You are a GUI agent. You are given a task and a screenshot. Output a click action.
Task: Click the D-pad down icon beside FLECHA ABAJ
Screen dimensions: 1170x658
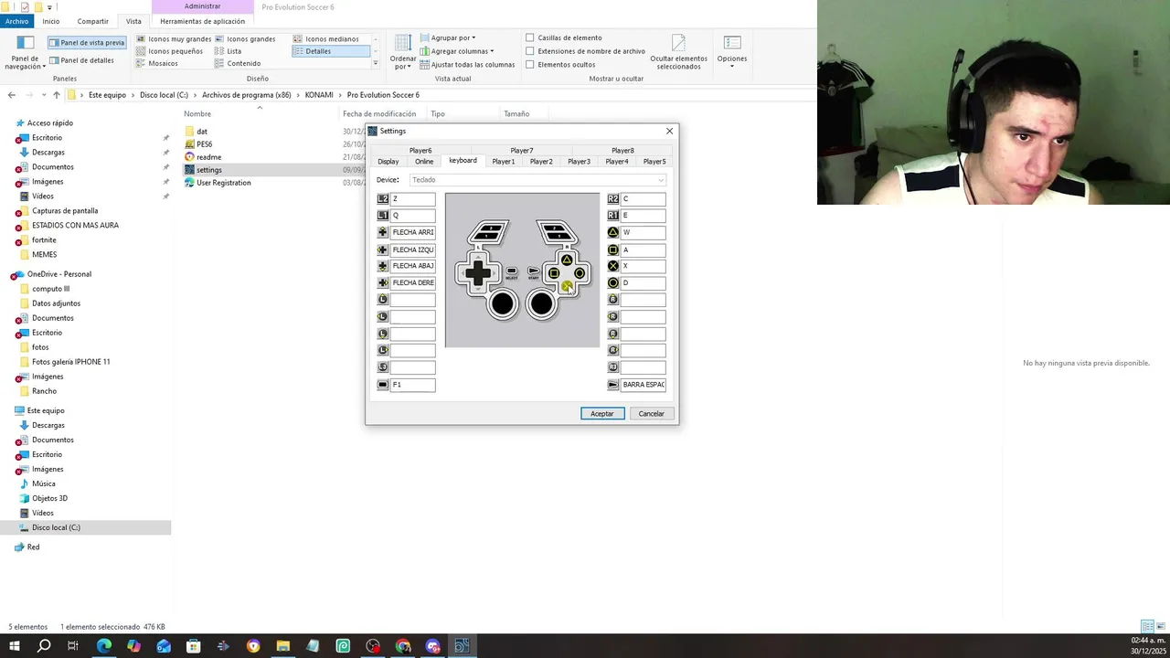coord(383,266)
